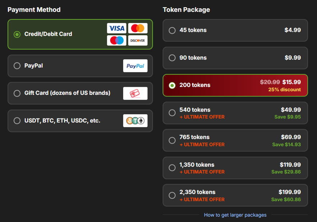
Task: Choose the 45 tokens package
Action: [x=172, y=30]
